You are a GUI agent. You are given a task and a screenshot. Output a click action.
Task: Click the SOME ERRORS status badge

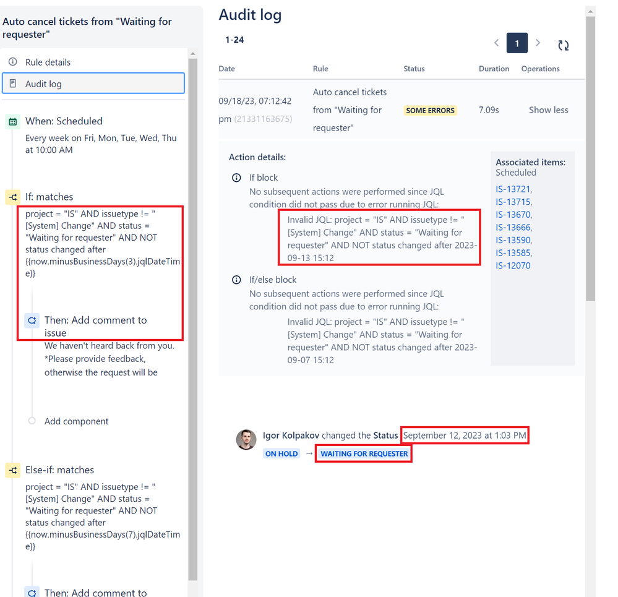point(430,110)
